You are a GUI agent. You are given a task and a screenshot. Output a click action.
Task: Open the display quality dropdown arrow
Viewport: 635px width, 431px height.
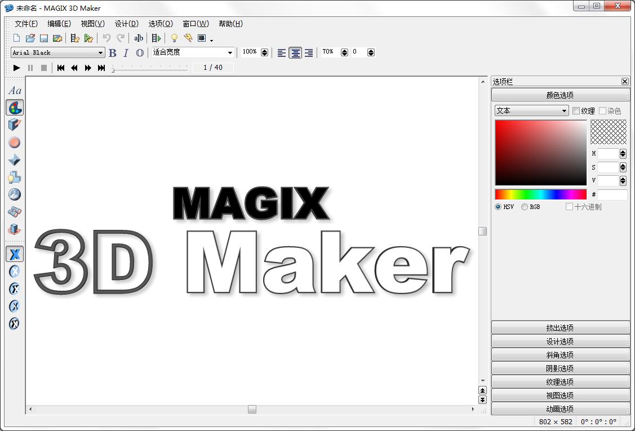tap(212, 39)
